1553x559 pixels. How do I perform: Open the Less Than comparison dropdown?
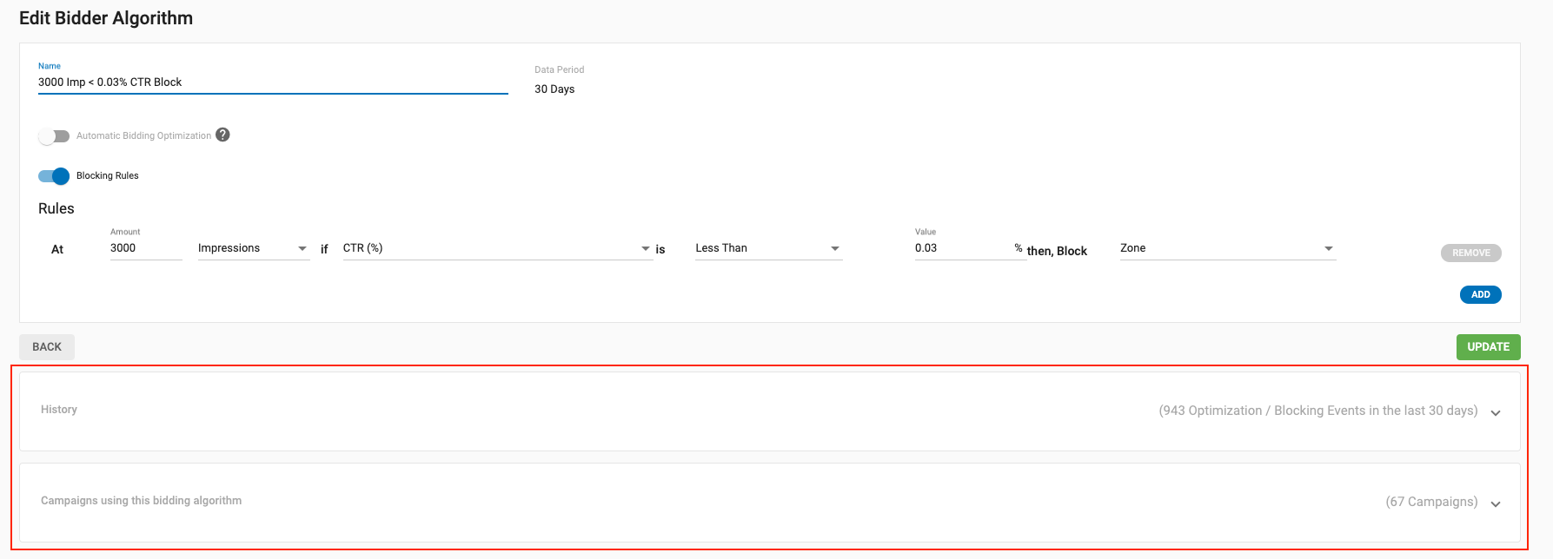pos(767,248)
